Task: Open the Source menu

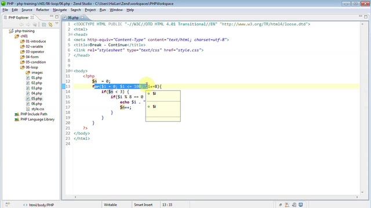Action: (x=27, y=10)
